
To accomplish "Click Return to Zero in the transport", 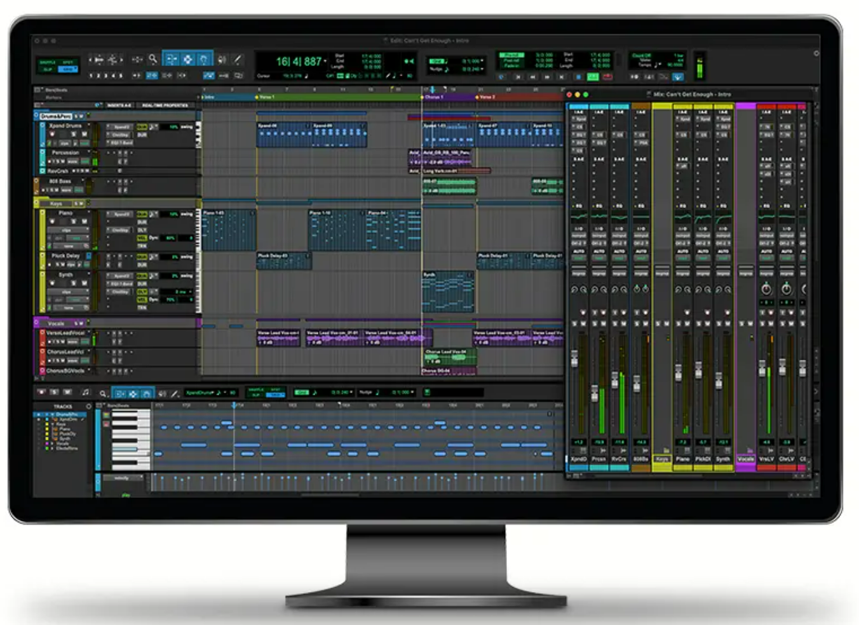I will pyautogui.click(x=518, y=77).
